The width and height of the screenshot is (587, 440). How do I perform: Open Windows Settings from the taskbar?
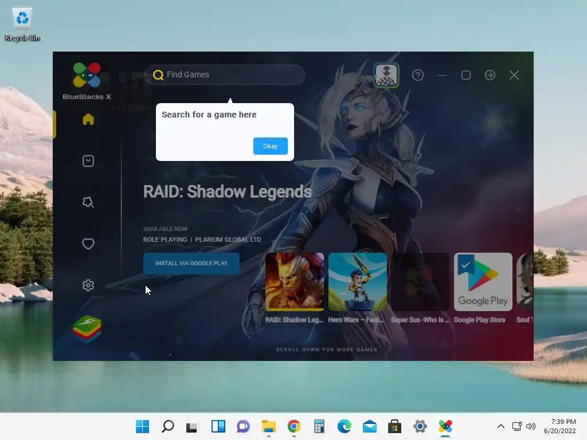click(420, 426)
